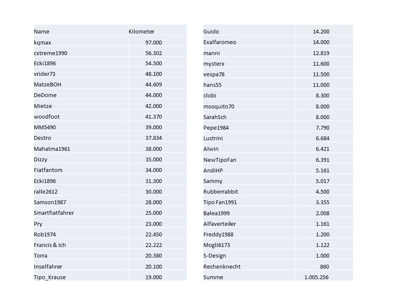Viewport: 406px width, 305px height.
Task: Click the Smartfiatfahrer name cell
Action: [54, 213]
